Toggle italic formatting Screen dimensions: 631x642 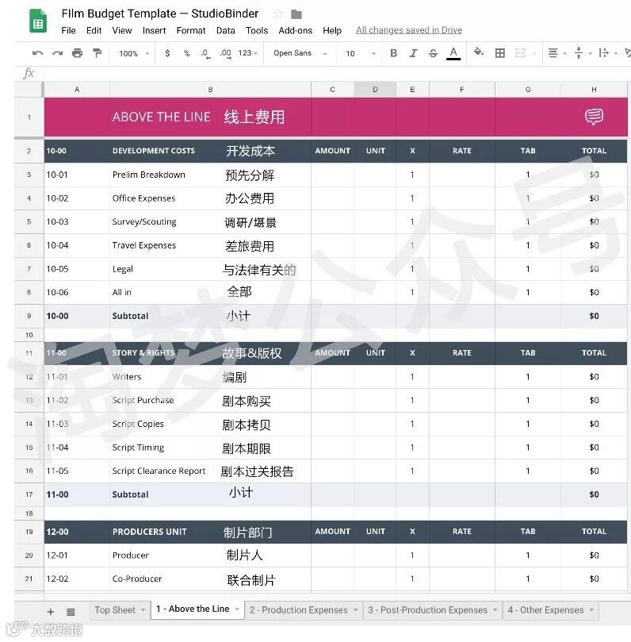(414, 53)
